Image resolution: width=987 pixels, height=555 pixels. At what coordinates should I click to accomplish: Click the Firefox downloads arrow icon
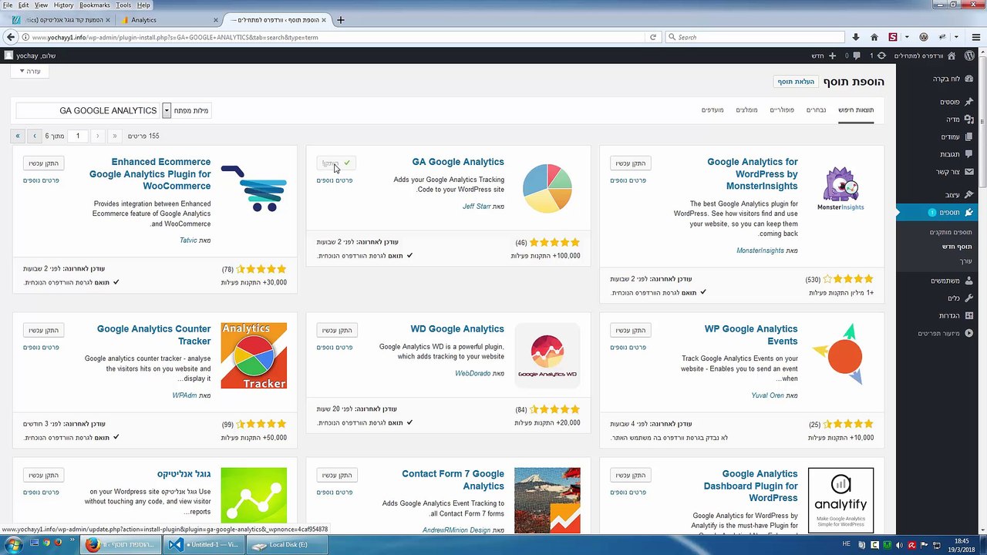[855, 37]
